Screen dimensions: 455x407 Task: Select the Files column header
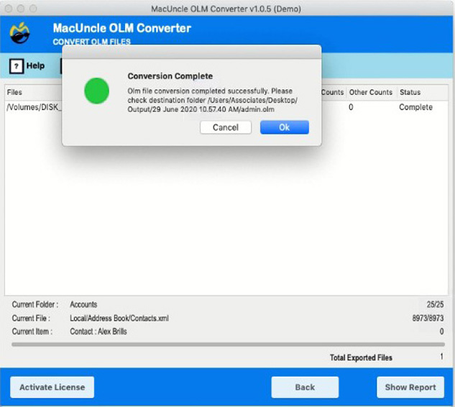(x=14, y=92)
